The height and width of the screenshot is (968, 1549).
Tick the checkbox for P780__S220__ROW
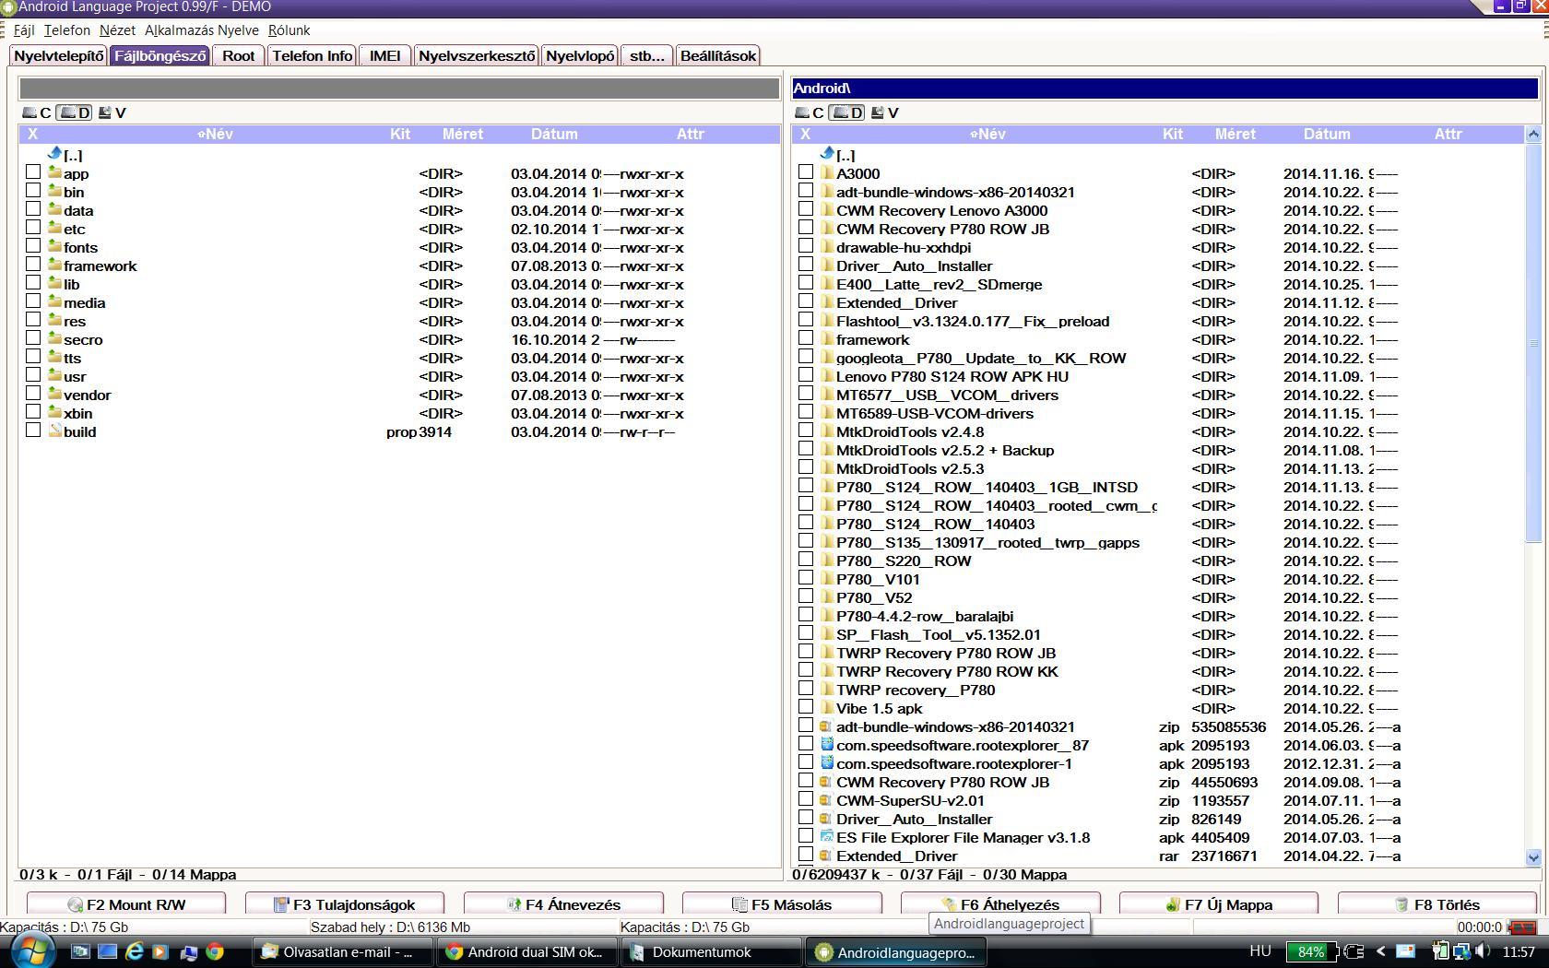(x=806, y=560)
